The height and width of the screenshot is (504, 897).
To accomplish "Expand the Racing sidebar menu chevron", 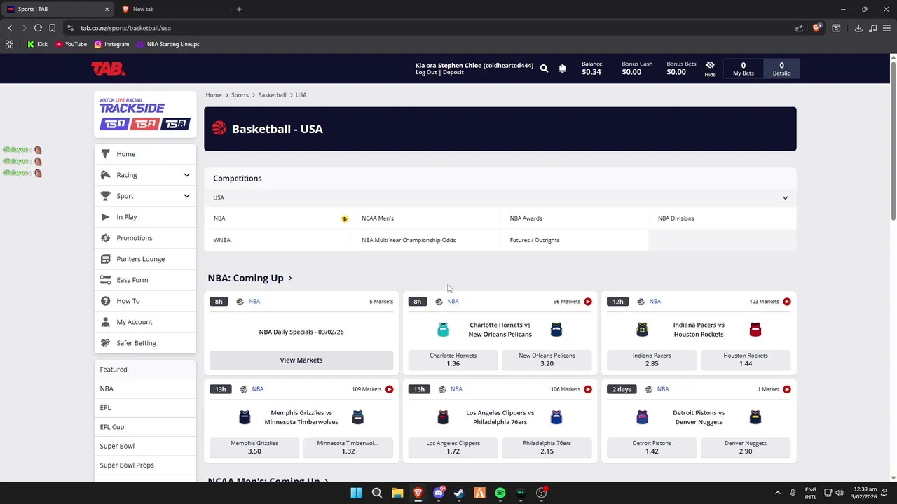I will [x=186, y=175].
